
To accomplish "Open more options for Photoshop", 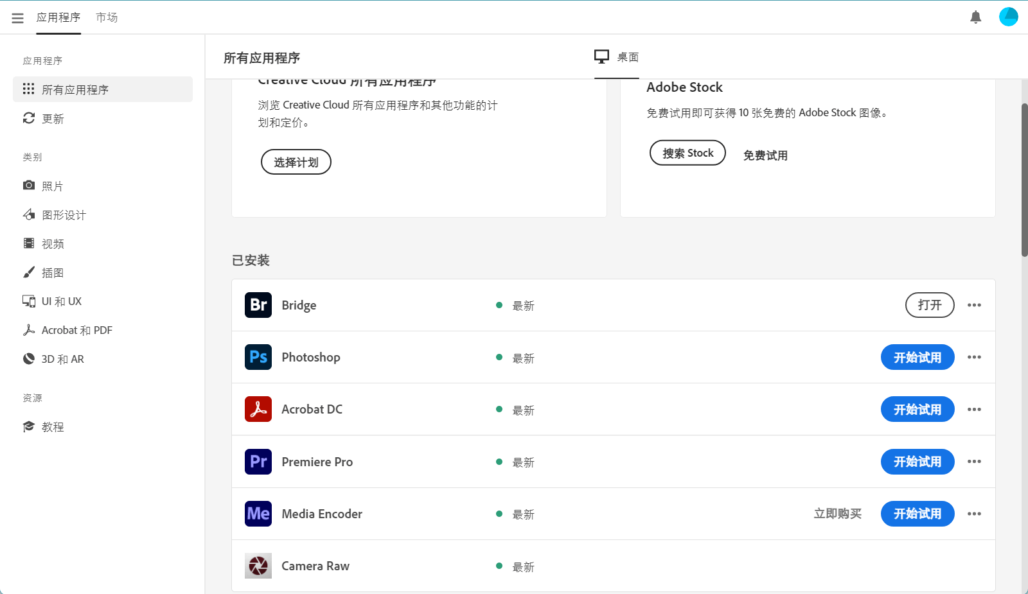I will [x=974, y=357].
